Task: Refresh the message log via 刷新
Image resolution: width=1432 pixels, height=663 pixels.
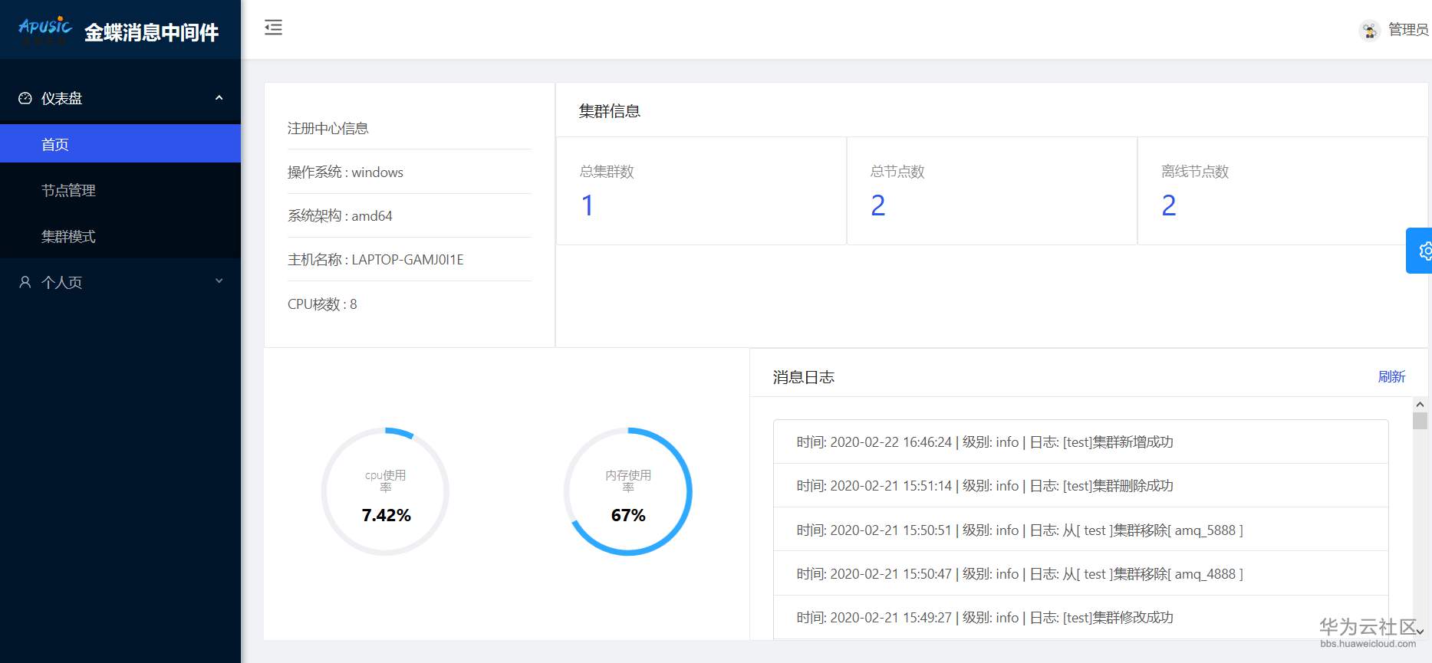Action: pyautogui.click(x=1391, y=376)
